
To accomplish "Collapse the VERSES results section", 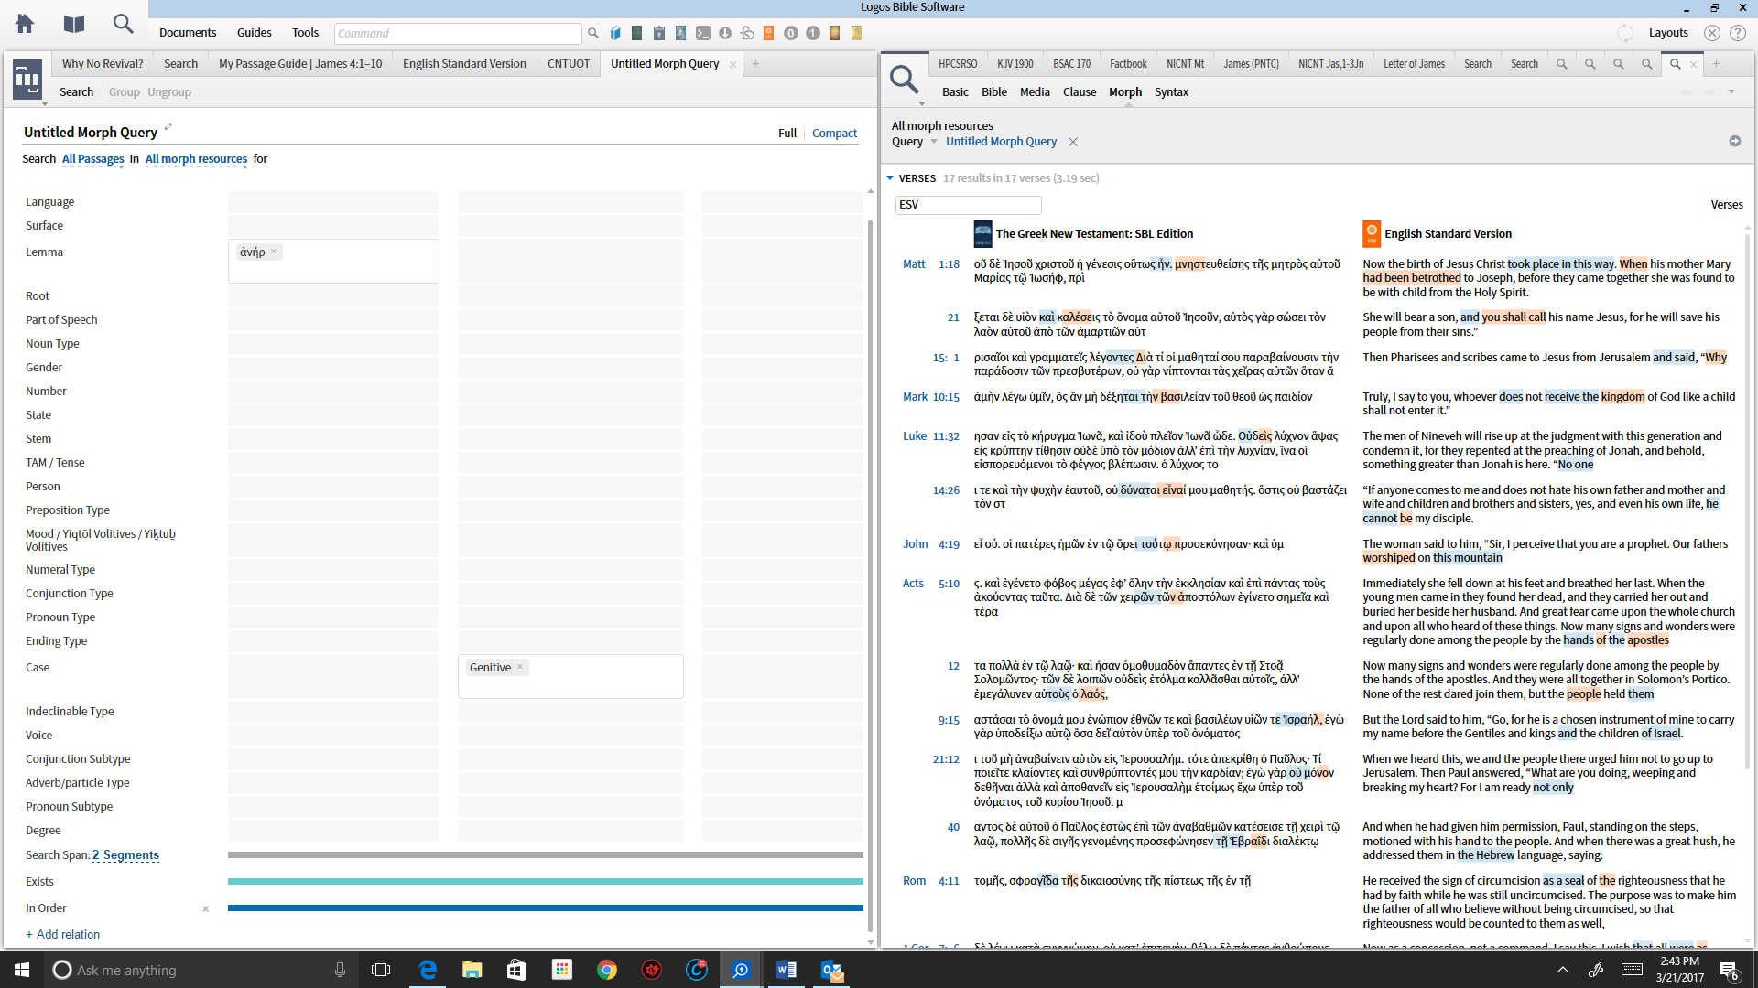I will [x=890, y=178].
